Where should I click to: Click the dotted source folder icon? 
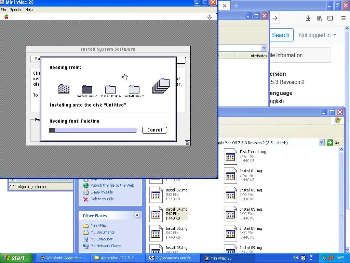coord(64,89)
